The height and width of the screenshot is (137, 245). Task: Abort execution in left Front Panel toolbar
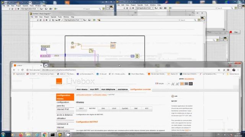click(15, 9)
